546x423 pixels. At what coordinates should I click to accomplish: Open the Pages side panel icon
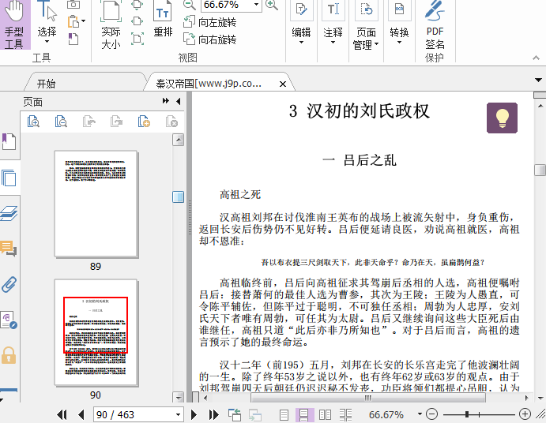pos(9,178)
